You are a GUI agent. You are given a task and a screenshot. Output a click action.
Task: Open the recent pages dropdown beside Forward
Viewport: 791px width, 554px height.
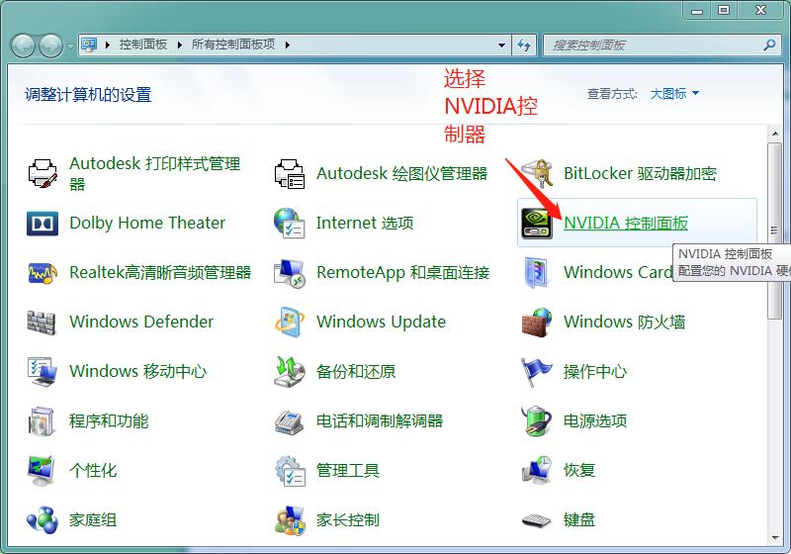(x=70, y=46)
